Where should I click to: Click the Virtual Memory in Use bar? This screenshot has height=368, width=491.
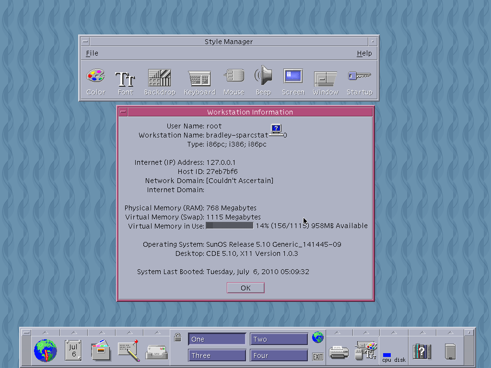229,226
